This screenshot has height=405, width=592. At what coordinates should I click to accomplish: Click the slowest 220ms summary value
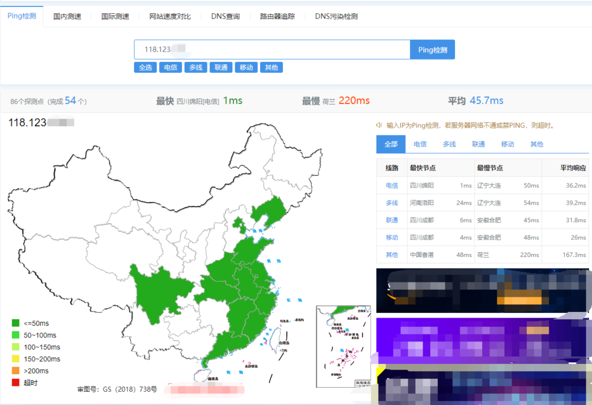354,101
